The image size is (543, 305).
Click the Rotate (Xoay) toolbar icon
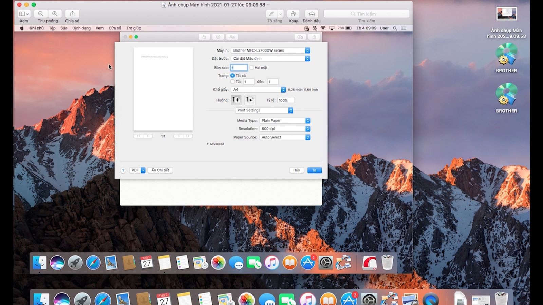click(x=293, y=14)
